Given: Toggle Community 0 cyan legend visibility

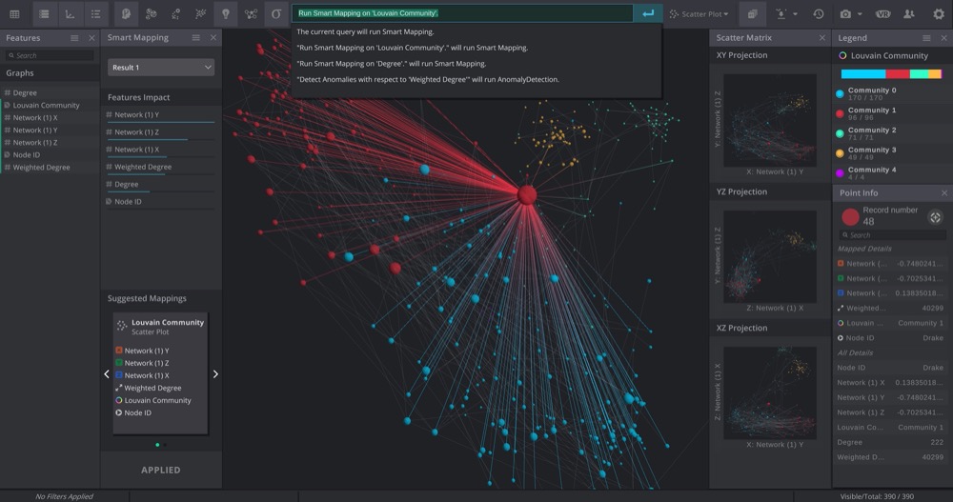Looking at the screenshot, I should (x=840, y=93).
